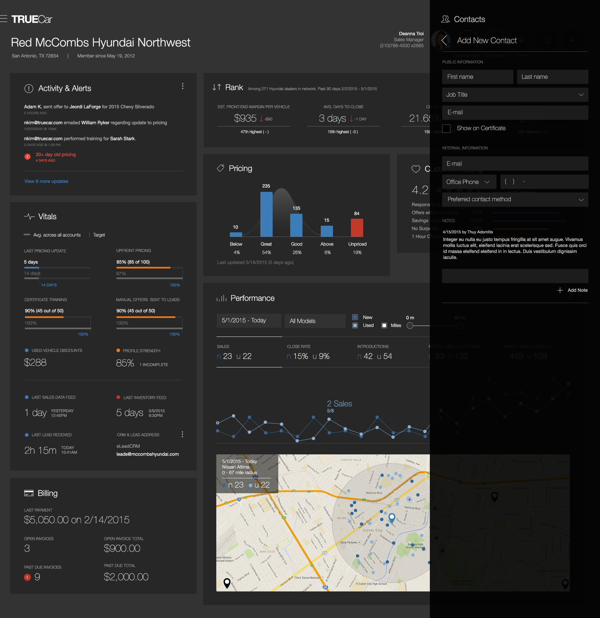Click the kebab menu on Activity & Alerts card
Image resolution: width=600 pixels, height=618 pixels.
click(182, 86)
